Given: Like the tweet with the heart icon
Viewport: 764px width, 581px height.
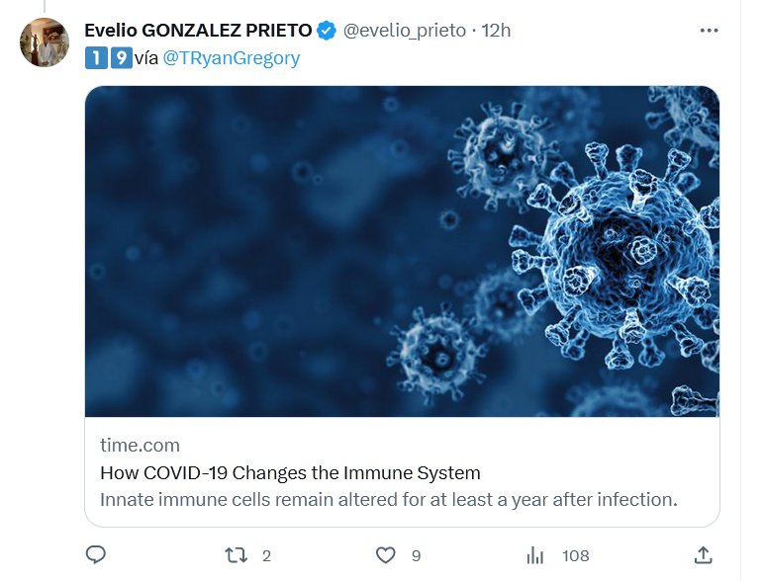Looking at the screenshot, I should 385,555.
